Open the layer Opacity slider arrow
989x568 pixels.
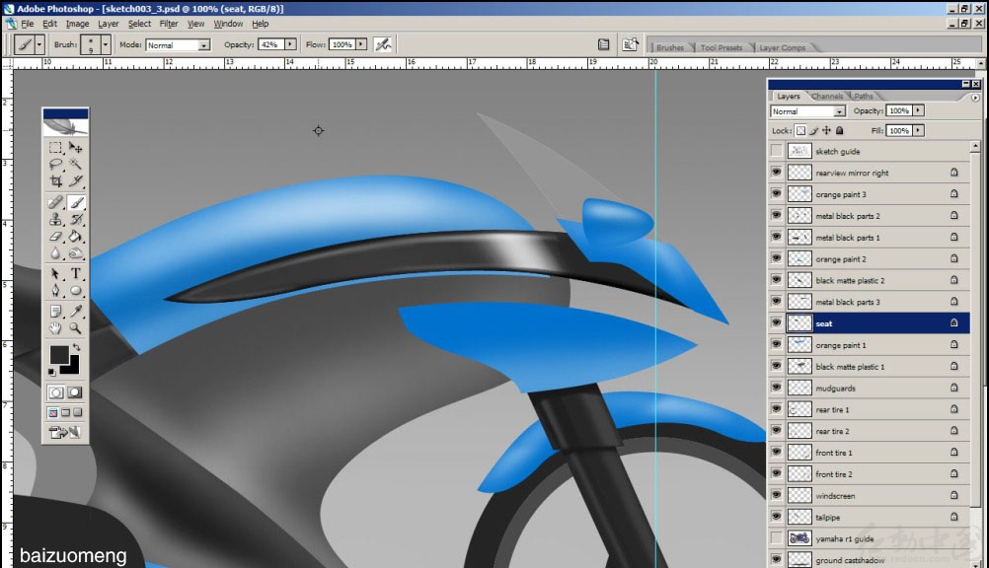(918, 110)
